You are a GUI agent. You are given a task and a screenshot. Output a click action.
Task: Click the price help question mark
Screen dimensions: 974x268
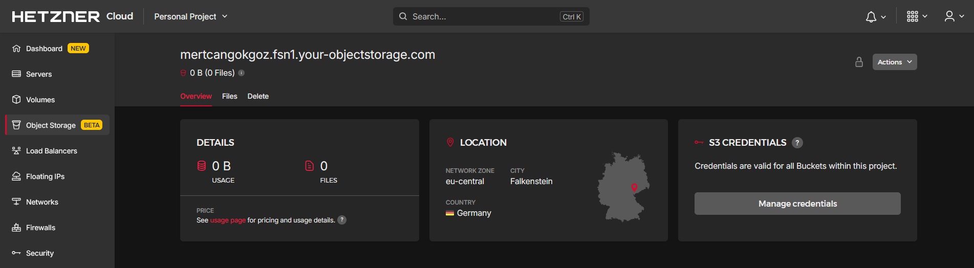click(342, 220)
